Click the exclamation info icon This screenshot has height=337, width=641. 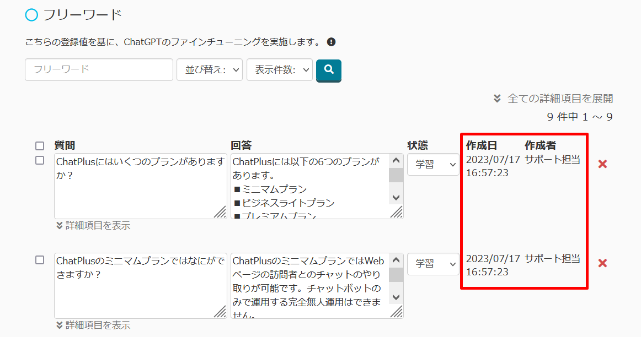[331, 42]
